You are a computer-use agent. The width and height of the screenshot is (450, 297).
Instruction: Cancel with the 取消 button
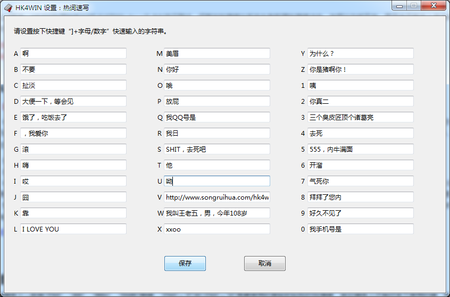click(265, 263)
